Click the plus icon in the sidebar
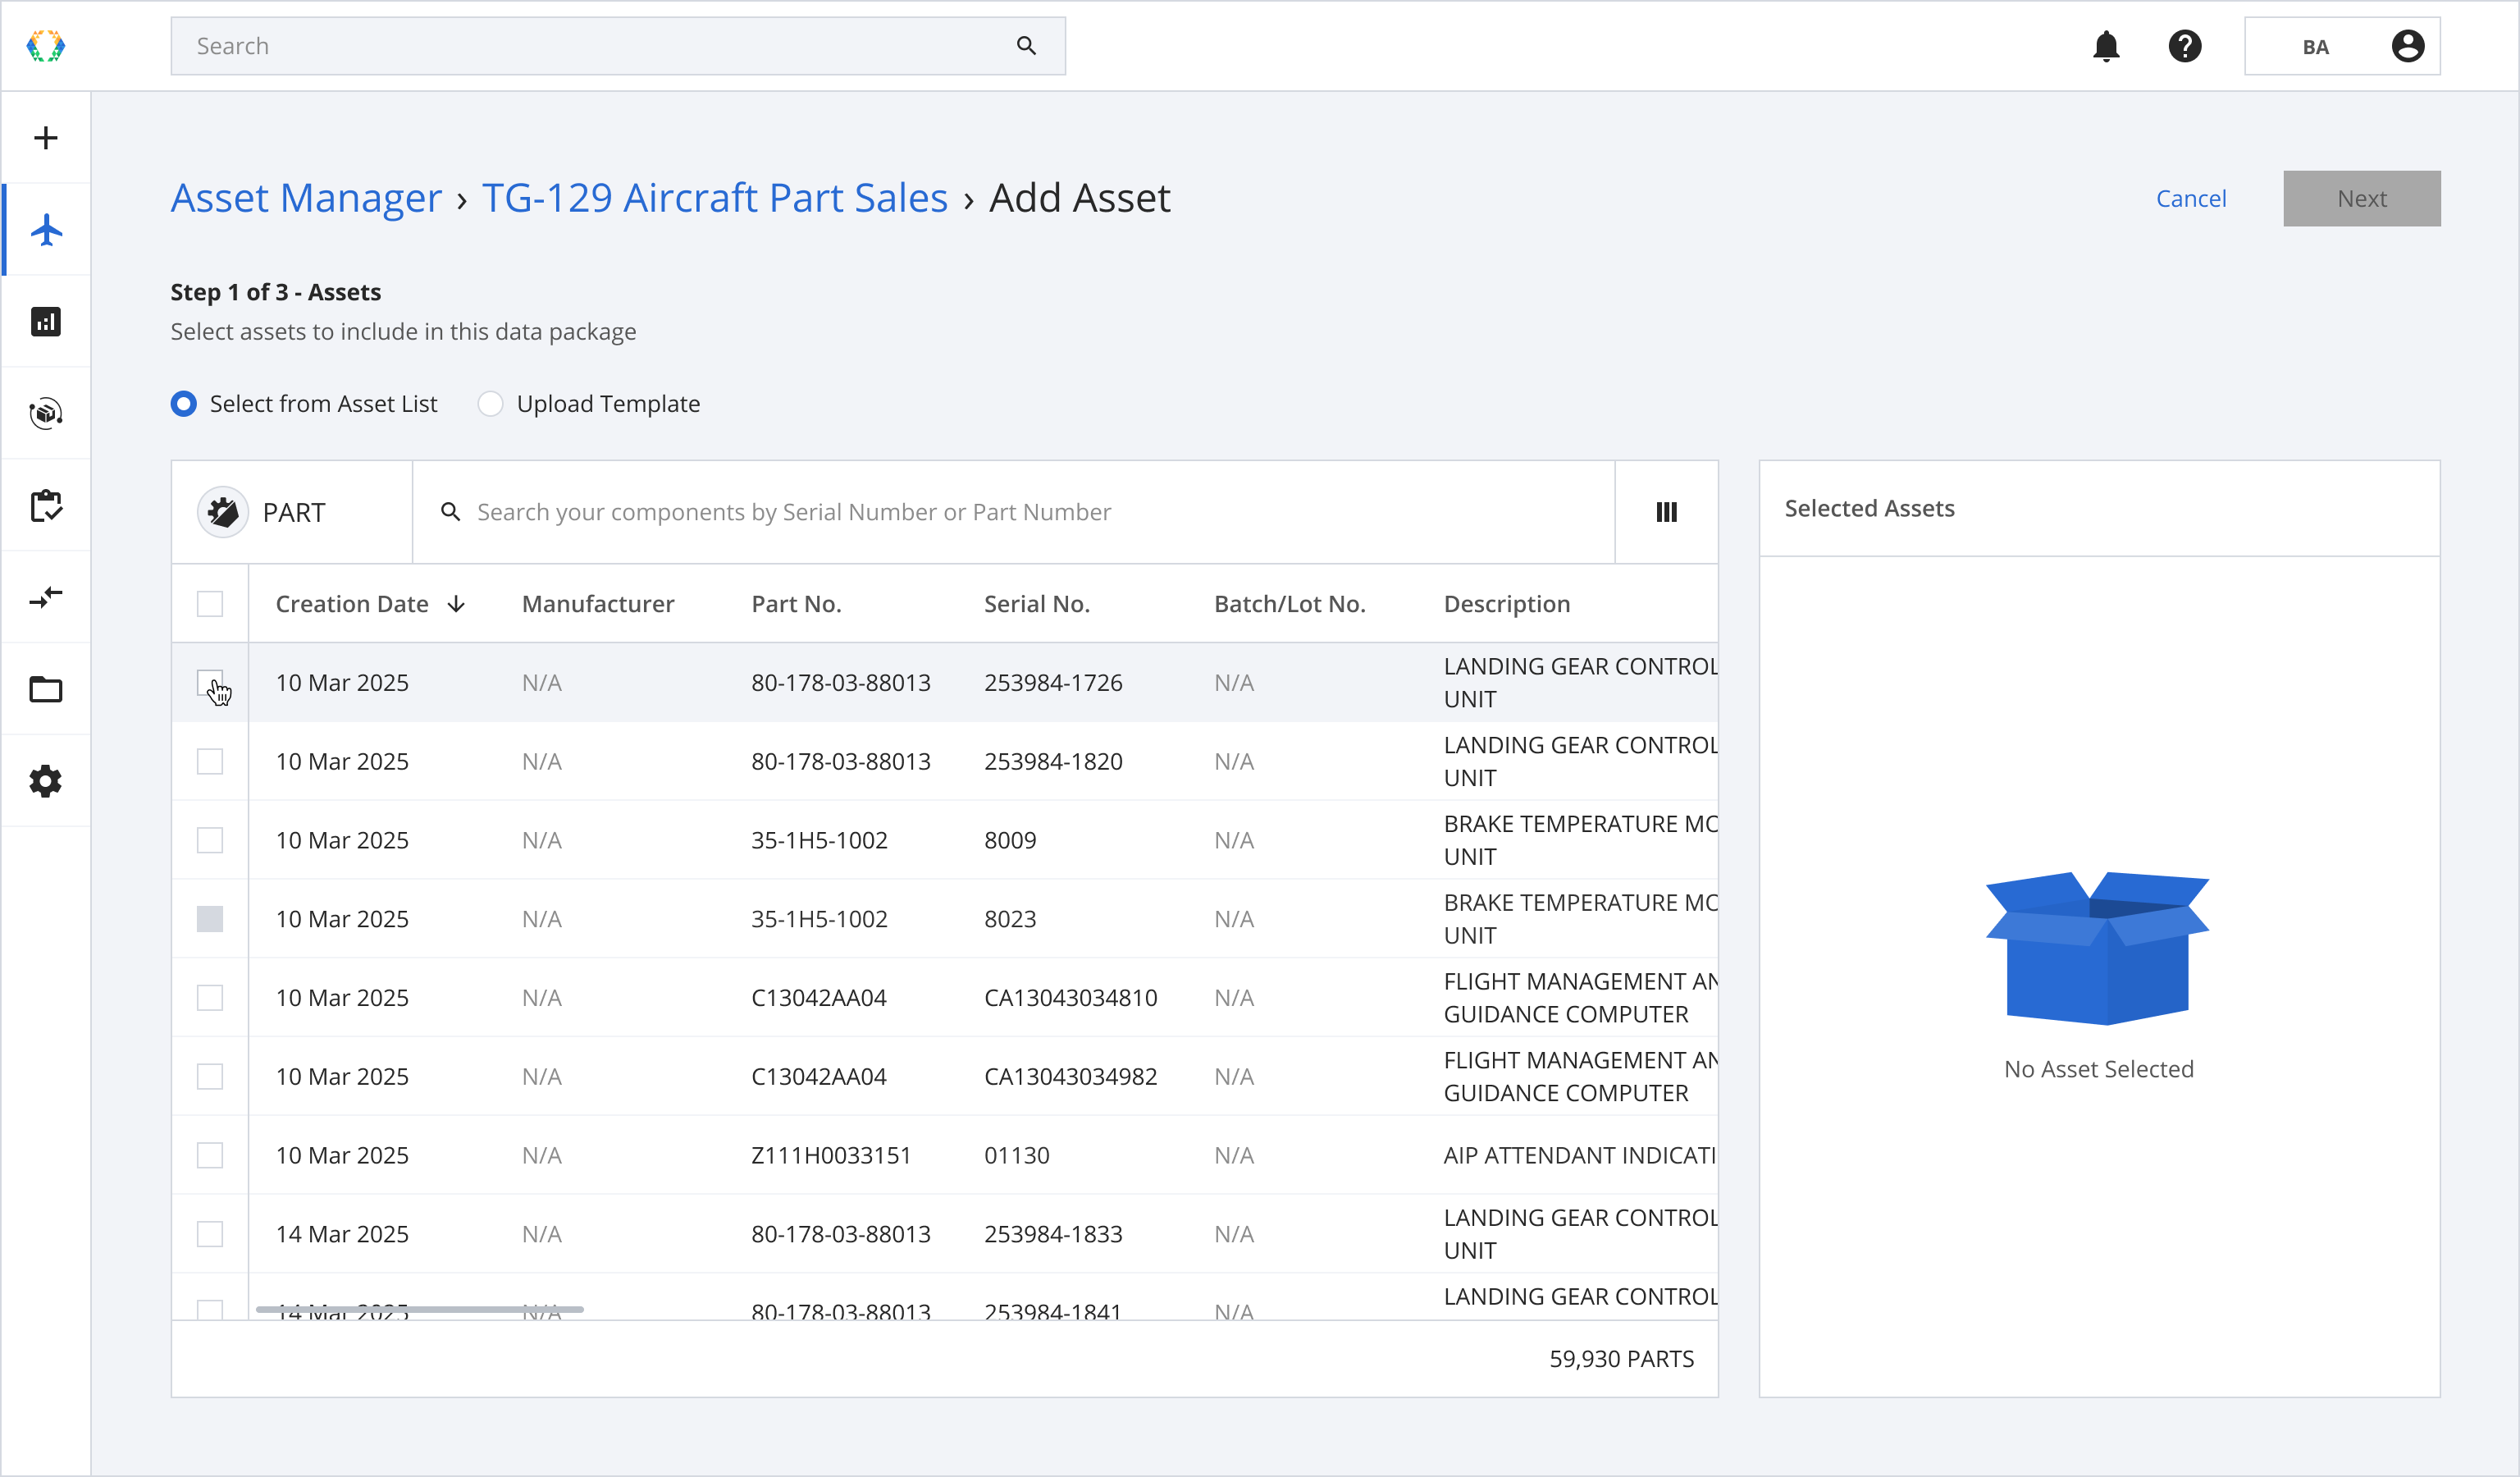 (x=46, y=138)
